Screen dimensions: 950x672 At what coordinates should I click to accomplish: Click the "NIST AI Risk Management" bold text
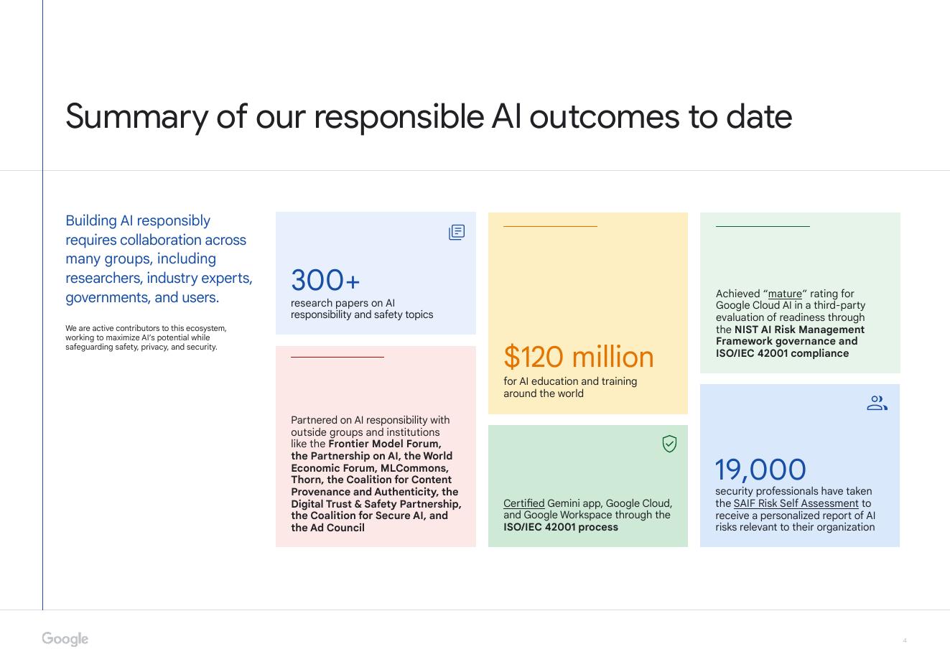799,330
